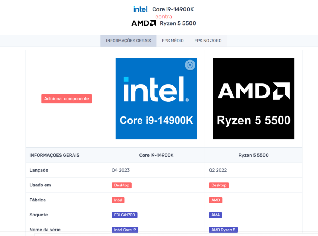Click the Soquete row label
This screenshot has height=236, width=318.
[39, 215]
